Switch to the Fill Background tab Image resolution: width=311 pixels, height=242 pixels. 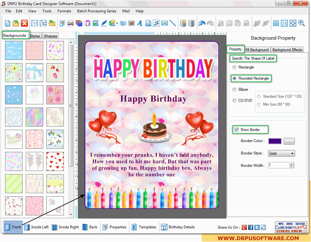click(257, 50)
